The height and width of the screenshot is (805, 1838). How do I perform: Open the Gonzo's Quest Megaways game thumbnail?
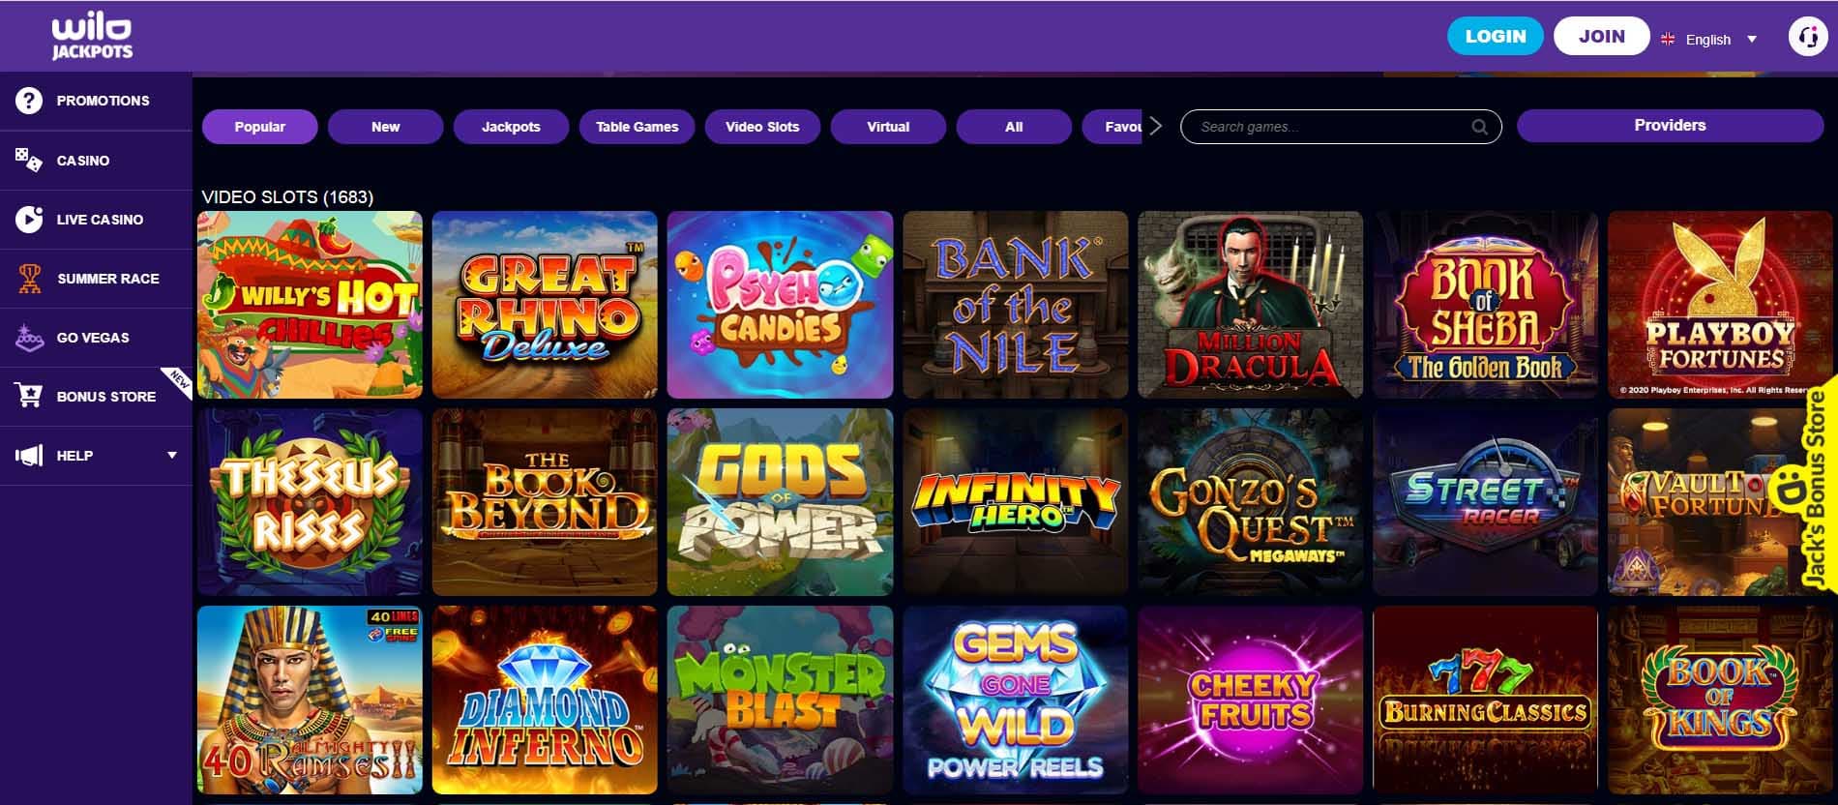pyautogui.click(x=1250, y=501)
